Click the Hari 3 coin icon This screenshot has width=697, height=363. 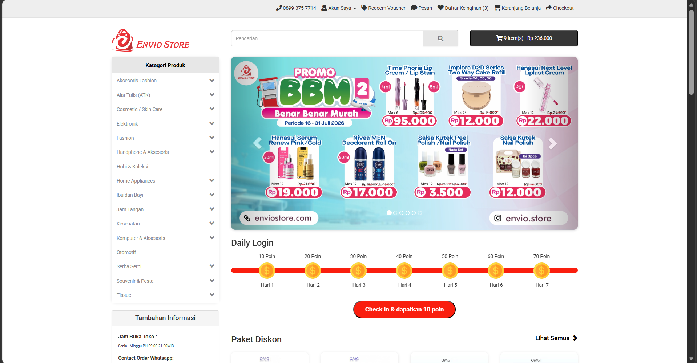[x=358, y=270]
